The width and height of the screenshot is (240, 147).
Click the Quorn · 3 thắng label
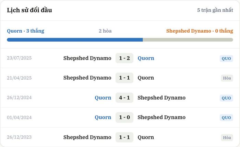click(x=26, y=31)
